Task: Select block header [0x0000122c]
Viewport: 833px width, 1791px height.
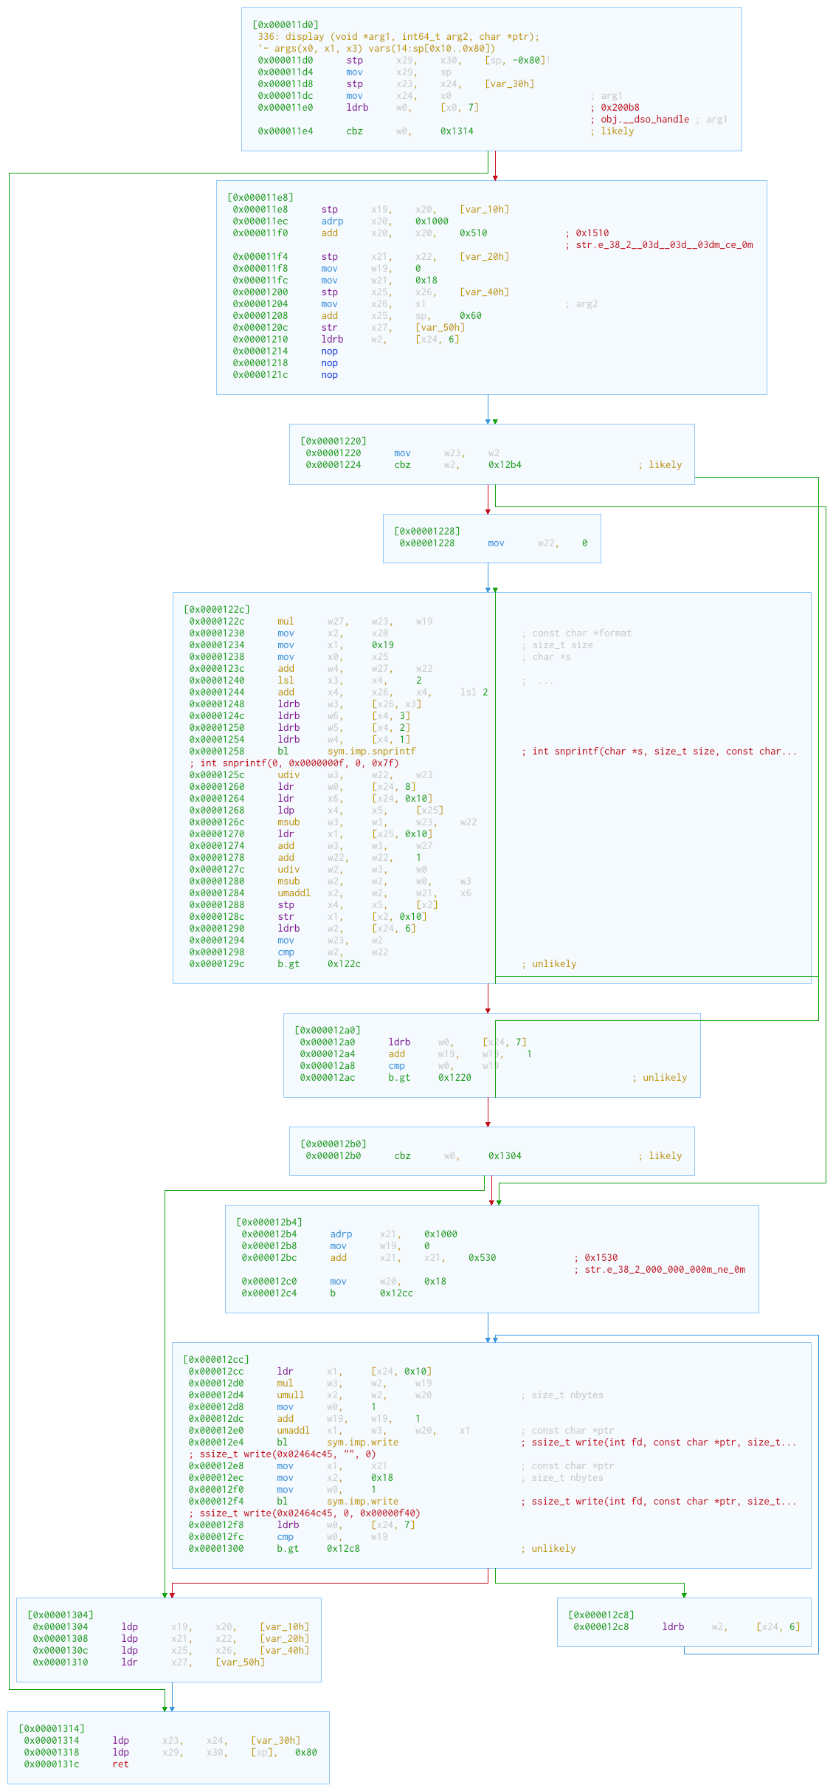Action: (x=217, y=609)
